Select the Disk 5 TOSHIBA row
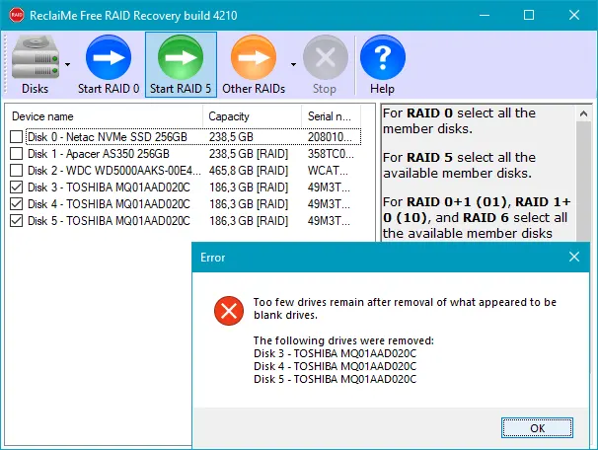The image size is (598, 450). pos(109,221)
